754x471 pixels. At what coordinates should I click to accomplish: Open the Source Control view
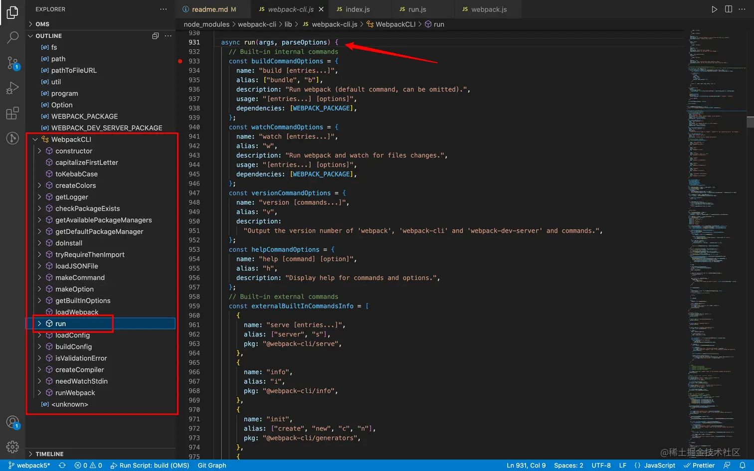click(12, 63)
